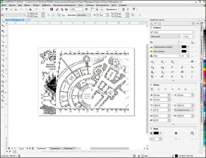Toggle the lock box beside the Arial font
206x158 pixels.
196,32
